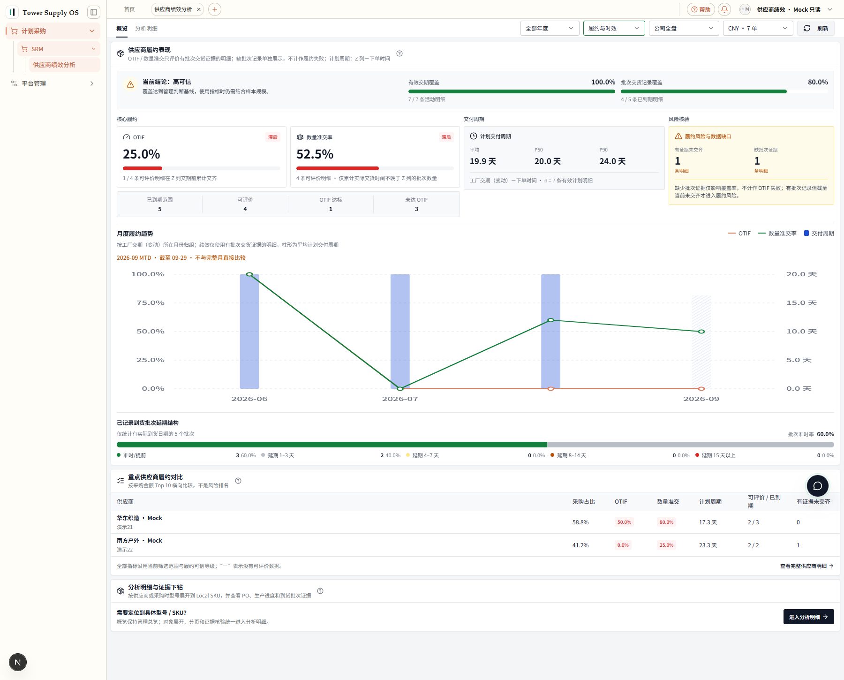Click help icon beside 供应商履约表现
Image resolution: width=844 pixels, height=680 pixels.
[399, 53]
